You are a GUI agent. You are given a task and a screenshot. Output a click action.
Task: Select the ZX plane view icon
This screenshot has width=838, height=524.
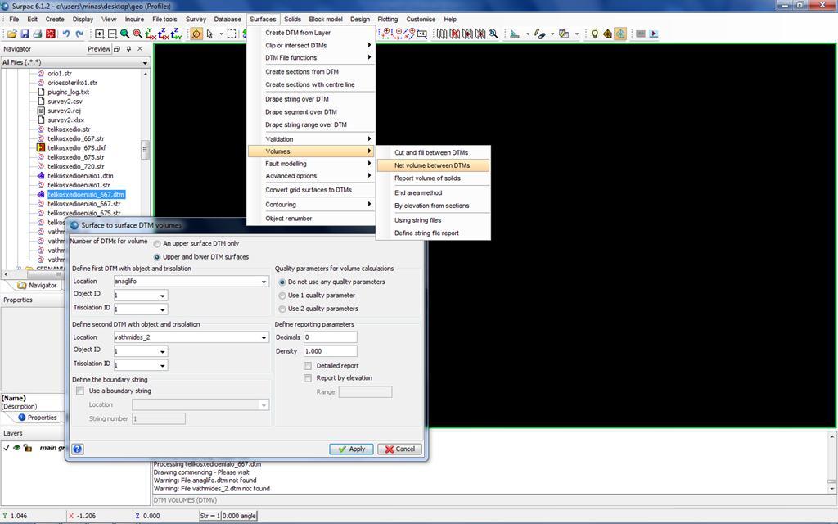coord(164,34)
